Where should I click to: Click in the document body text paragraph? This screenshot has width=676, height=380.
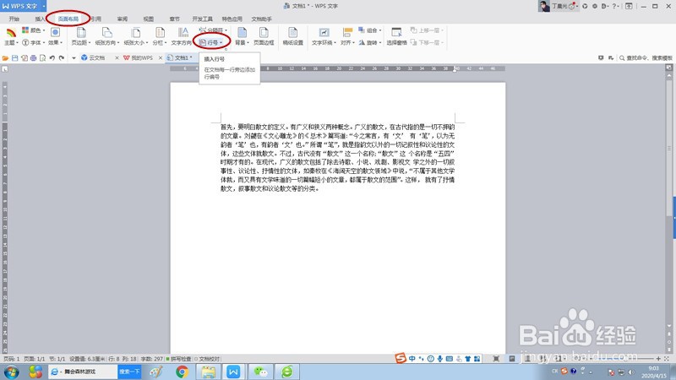point(337,158)
